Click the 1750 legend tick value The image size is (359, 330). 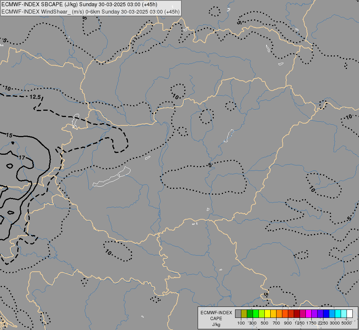311,323
